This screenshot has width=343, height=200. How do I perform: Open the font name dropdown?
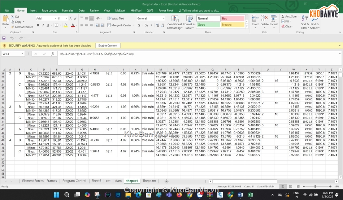click(x=55, y=19)
